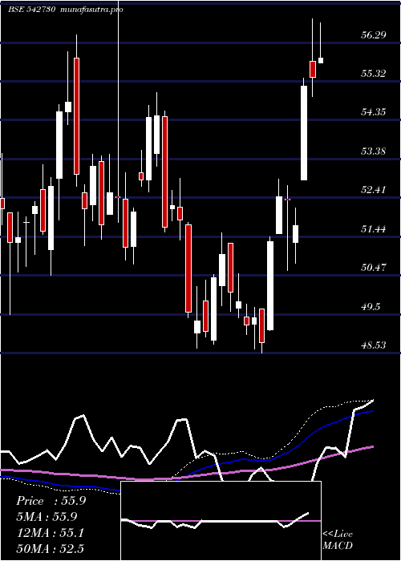Click the munafasutra.pro watermark text
The width and height of the screenshot is (401, 561).
coord(92,10)
